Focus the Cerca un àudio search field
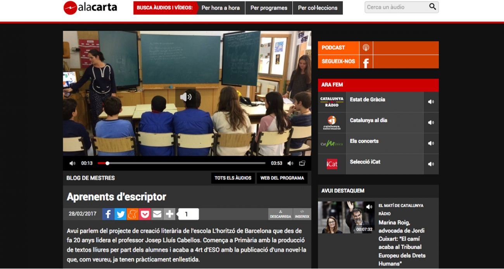 [x=395, y=7]
